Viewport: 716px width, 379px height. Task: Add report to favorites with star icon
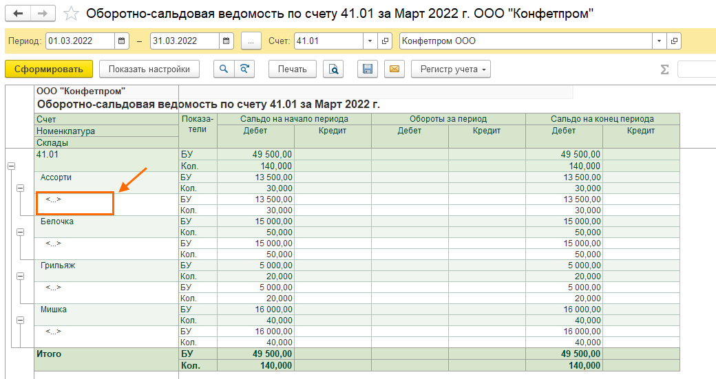[x=71, y=14]
